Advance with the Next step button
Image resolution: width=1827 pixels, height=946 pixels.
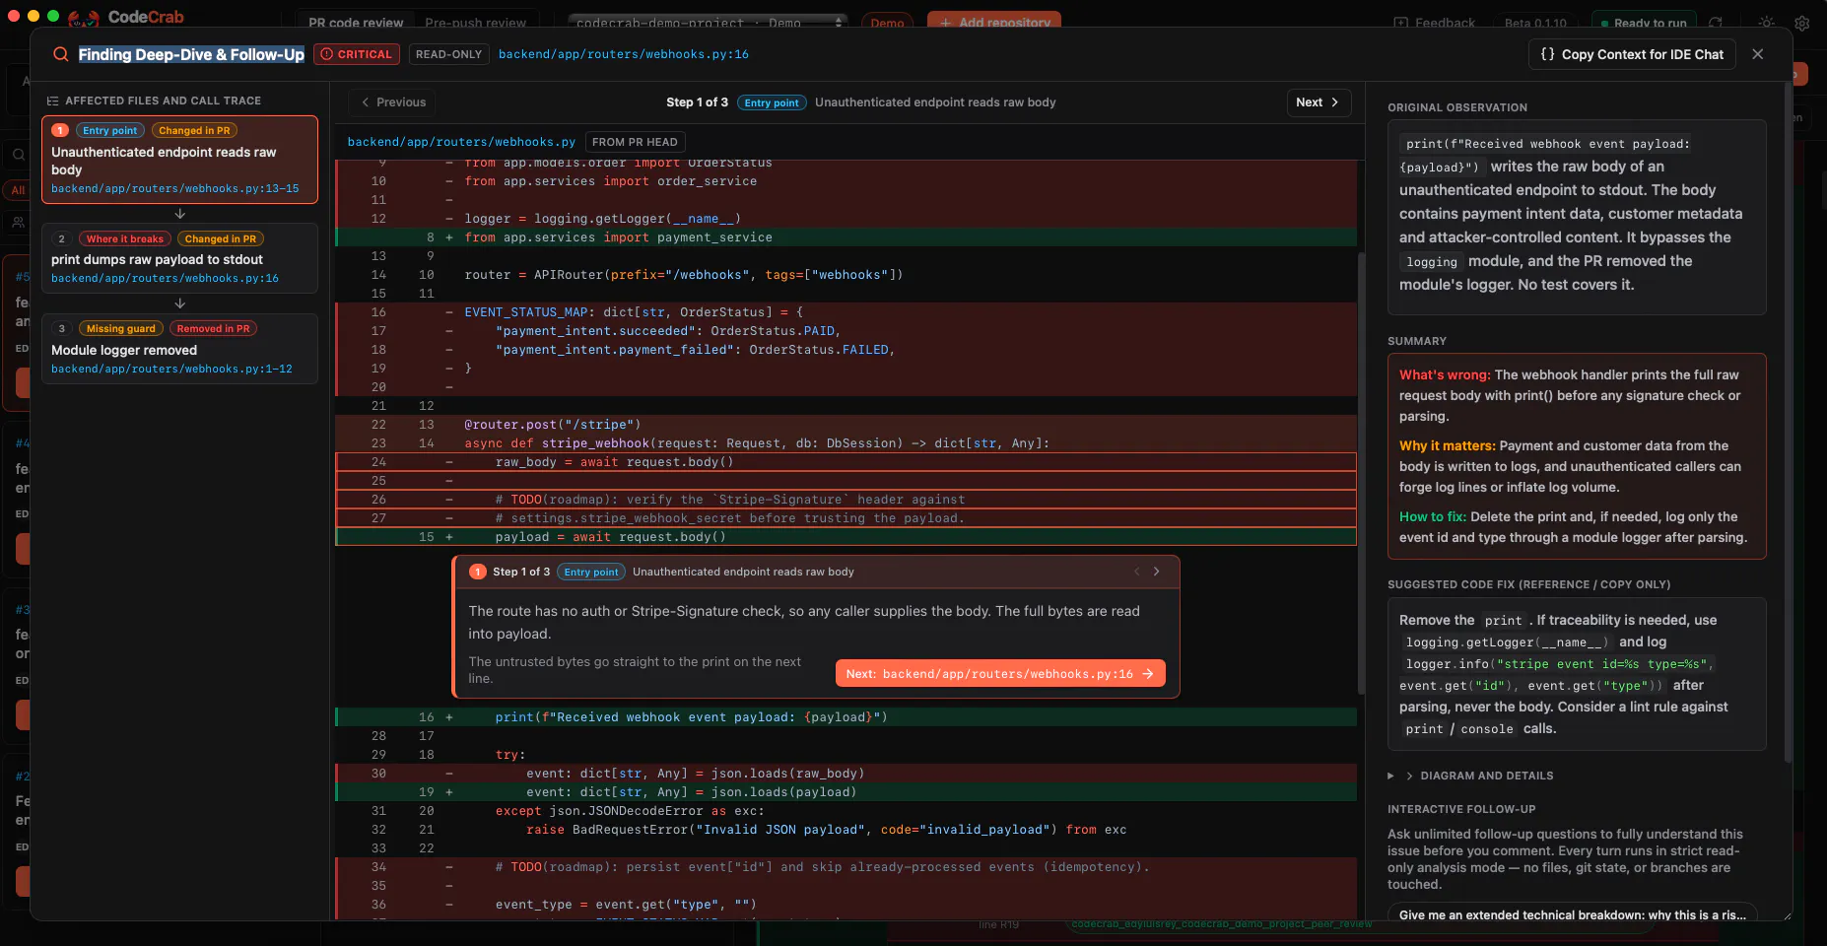pos(1318,102)
